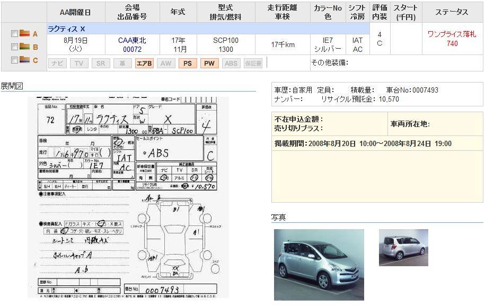The width and height of the screenshot is (485, 308).
Task: Click the ABS equipment badge next to PW
Action: [x=231, y=64]
